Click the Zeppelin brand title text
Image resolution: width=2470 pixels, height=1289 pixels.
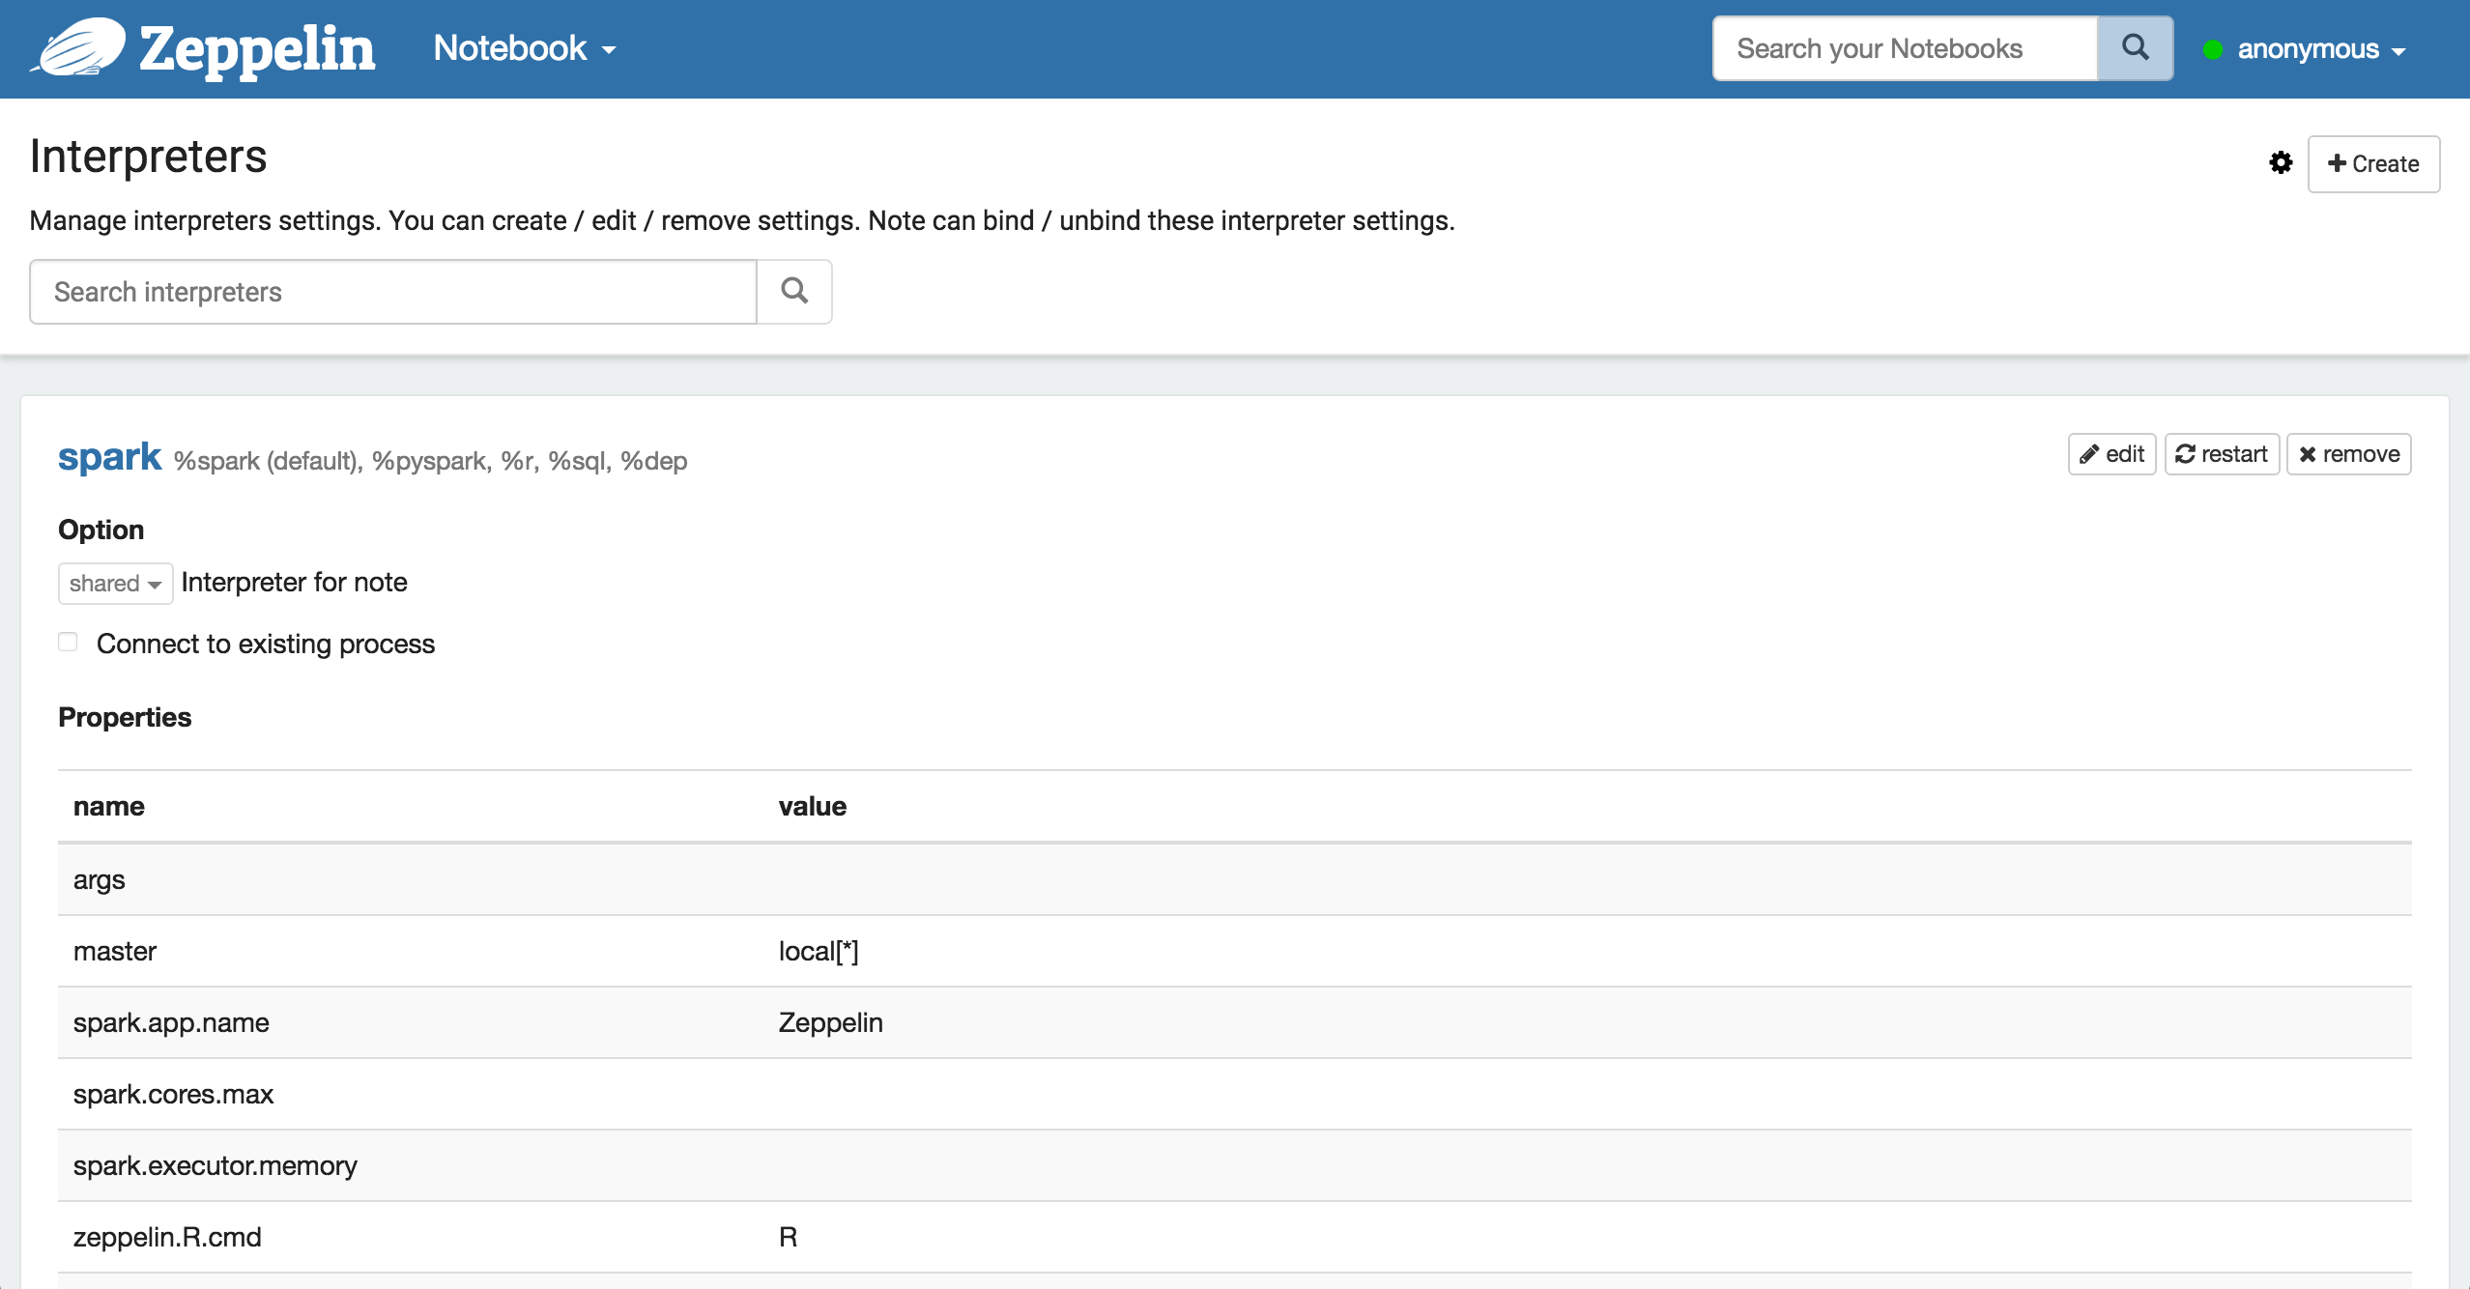click(x=257, y=49)
